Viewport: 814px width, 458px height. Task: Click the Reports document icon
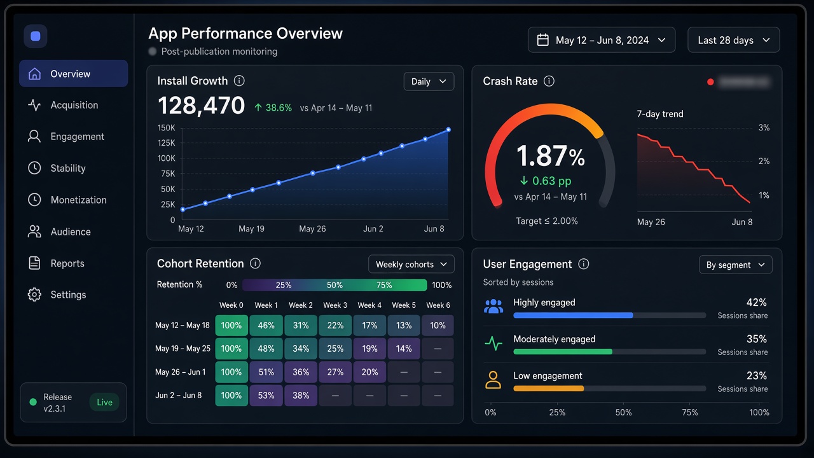tap(34, 263)
